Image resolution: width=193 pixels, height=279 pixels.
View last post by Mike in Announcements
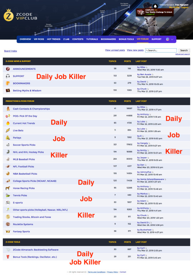(x=147, y=67)
